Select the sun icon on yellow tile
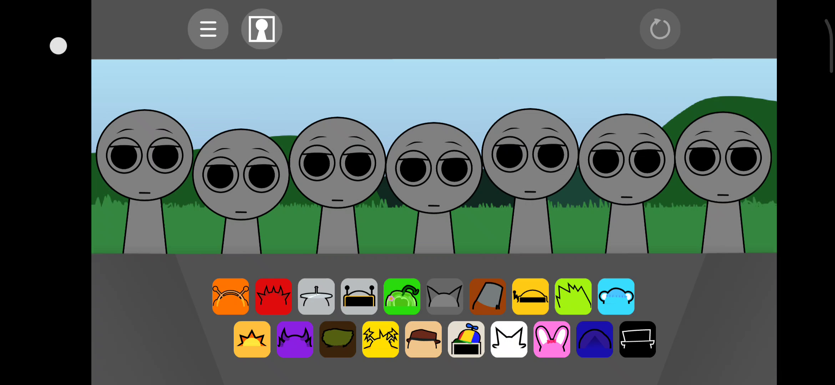 (x=252, y=339)
